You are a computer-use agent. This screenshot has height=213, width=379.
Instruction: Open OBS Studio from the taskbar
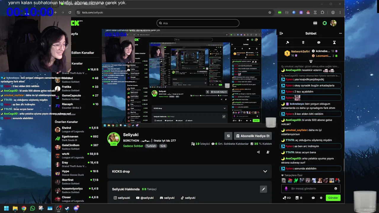pos(59,208)
